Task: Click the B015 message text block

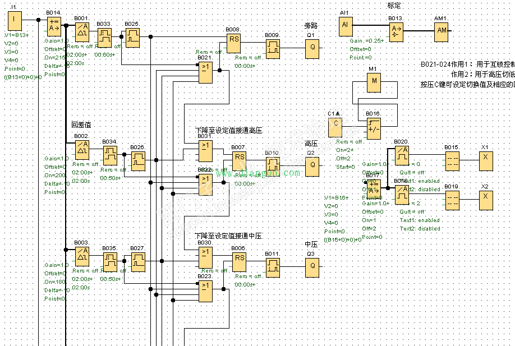Action: tap(453, 161)
